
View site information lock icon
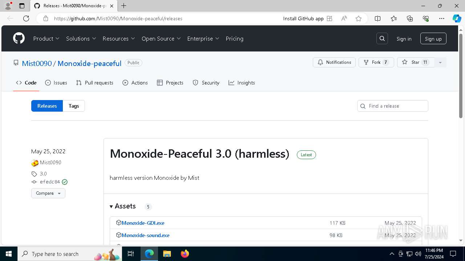click(46, 18)
